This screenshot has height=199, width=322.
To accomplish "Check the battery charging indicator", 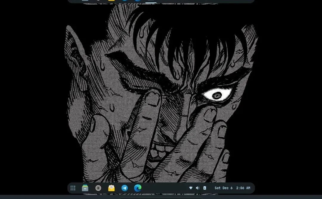I will tap(205, 188).
